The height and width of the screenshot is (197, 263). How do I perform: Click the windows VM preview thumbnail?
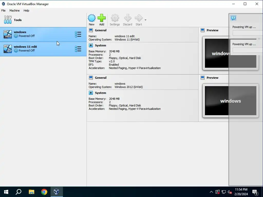(231, 101)
